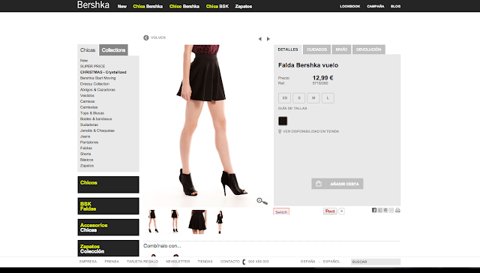Select size L
Viewport: 480px width, 273px height.
pyautogui.click(x=328, y=98)
